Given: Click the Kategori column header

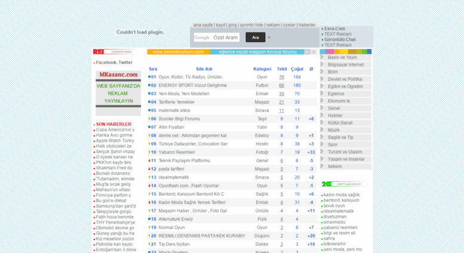Looking at the screenshot, I should (x=262, y=69).
